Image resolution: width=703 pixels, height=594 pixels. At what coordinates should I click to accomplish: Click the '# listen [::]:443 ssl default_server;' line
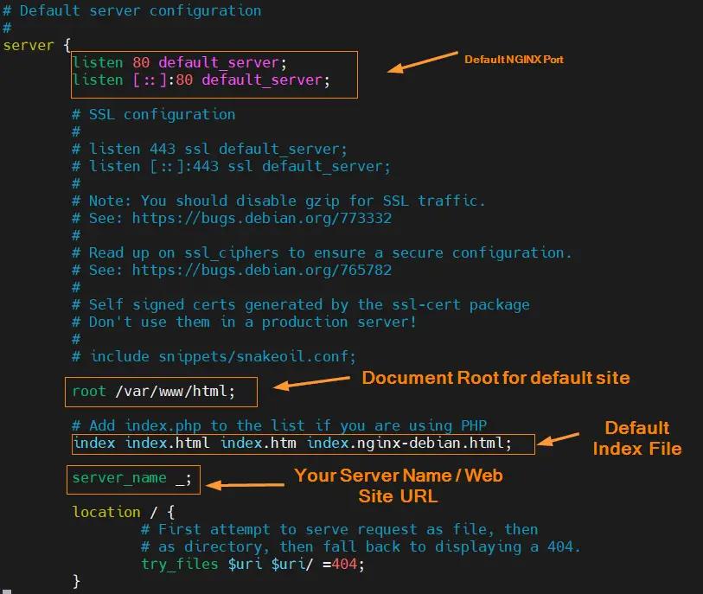coord(232,167)
